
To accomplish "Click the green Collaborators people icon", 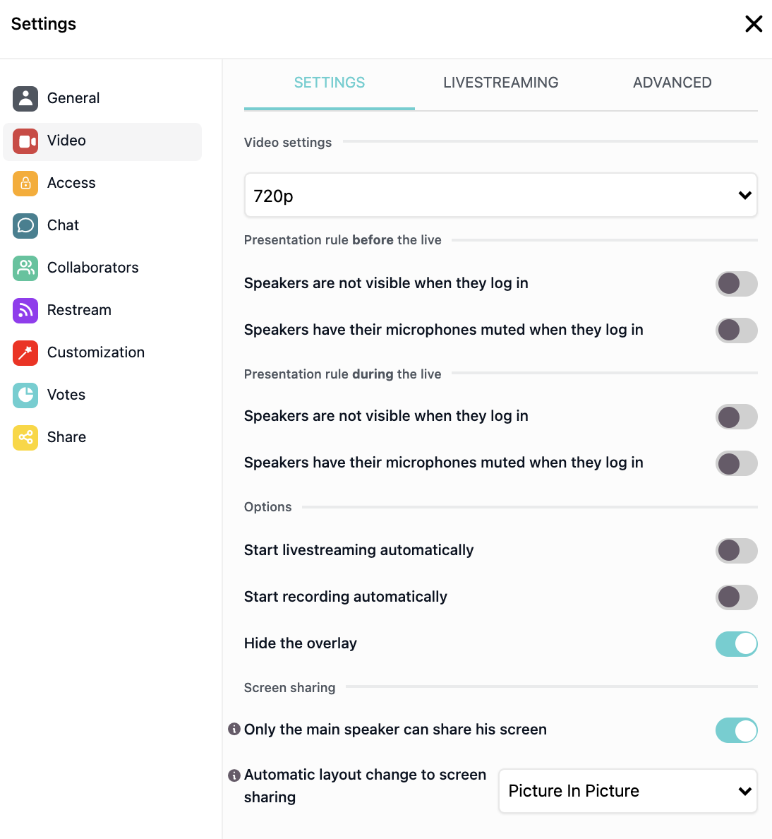I will click(25, 268).
